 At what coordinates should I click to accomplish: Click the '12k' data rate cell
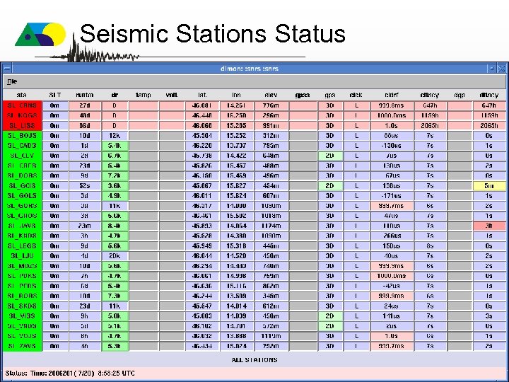tap(115, 136)
